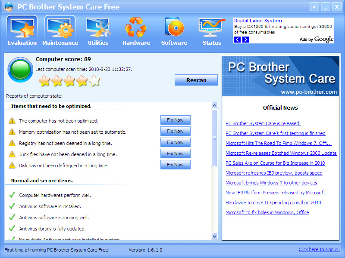The height and width of the screenshot is (258, 345).
Task: Click 'Computer score: 89' text
Action: 63,59
